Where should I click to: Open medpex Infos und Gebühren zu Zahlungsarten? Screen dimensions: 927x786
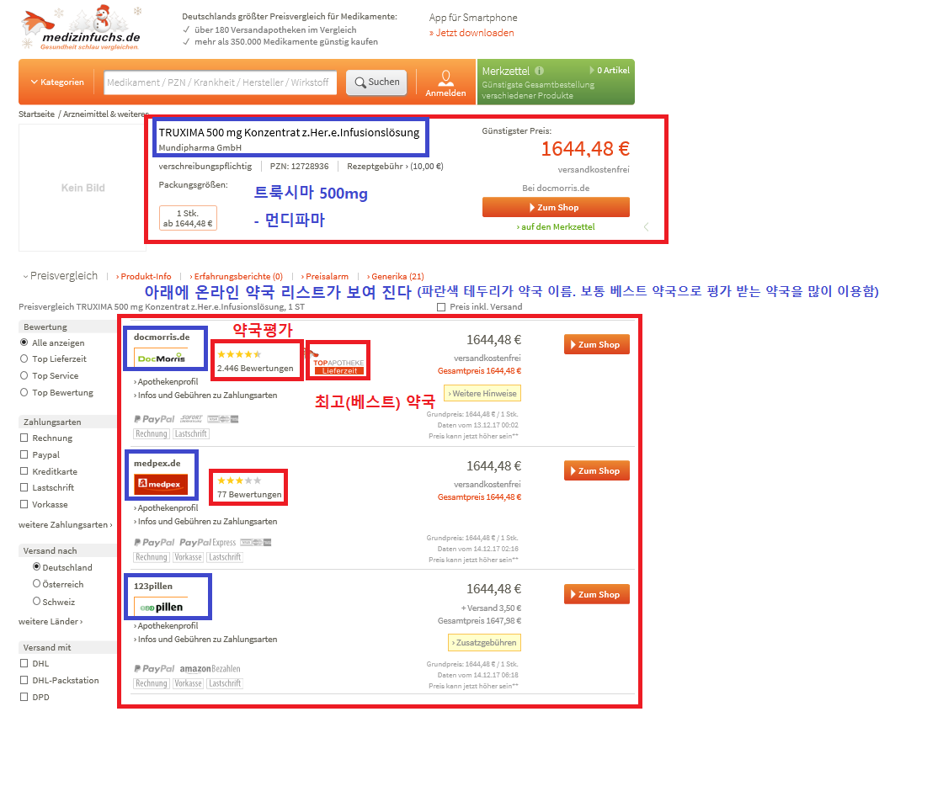click(x=205, y=522)
